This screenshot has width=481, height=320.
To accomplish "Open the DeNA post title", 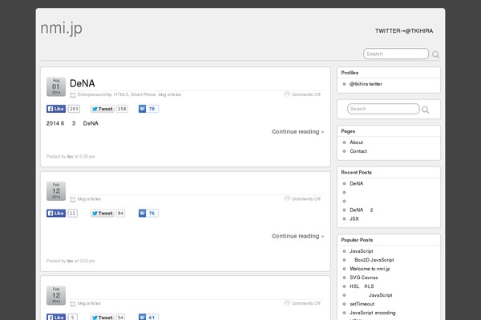I will (x=83, y=83).
